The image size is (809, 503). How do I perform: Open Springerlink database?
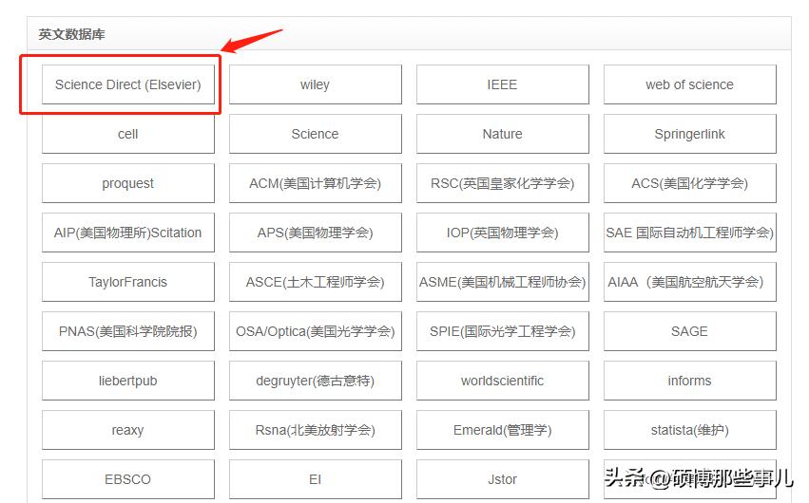pyautogui.click(x=690, y=134)
